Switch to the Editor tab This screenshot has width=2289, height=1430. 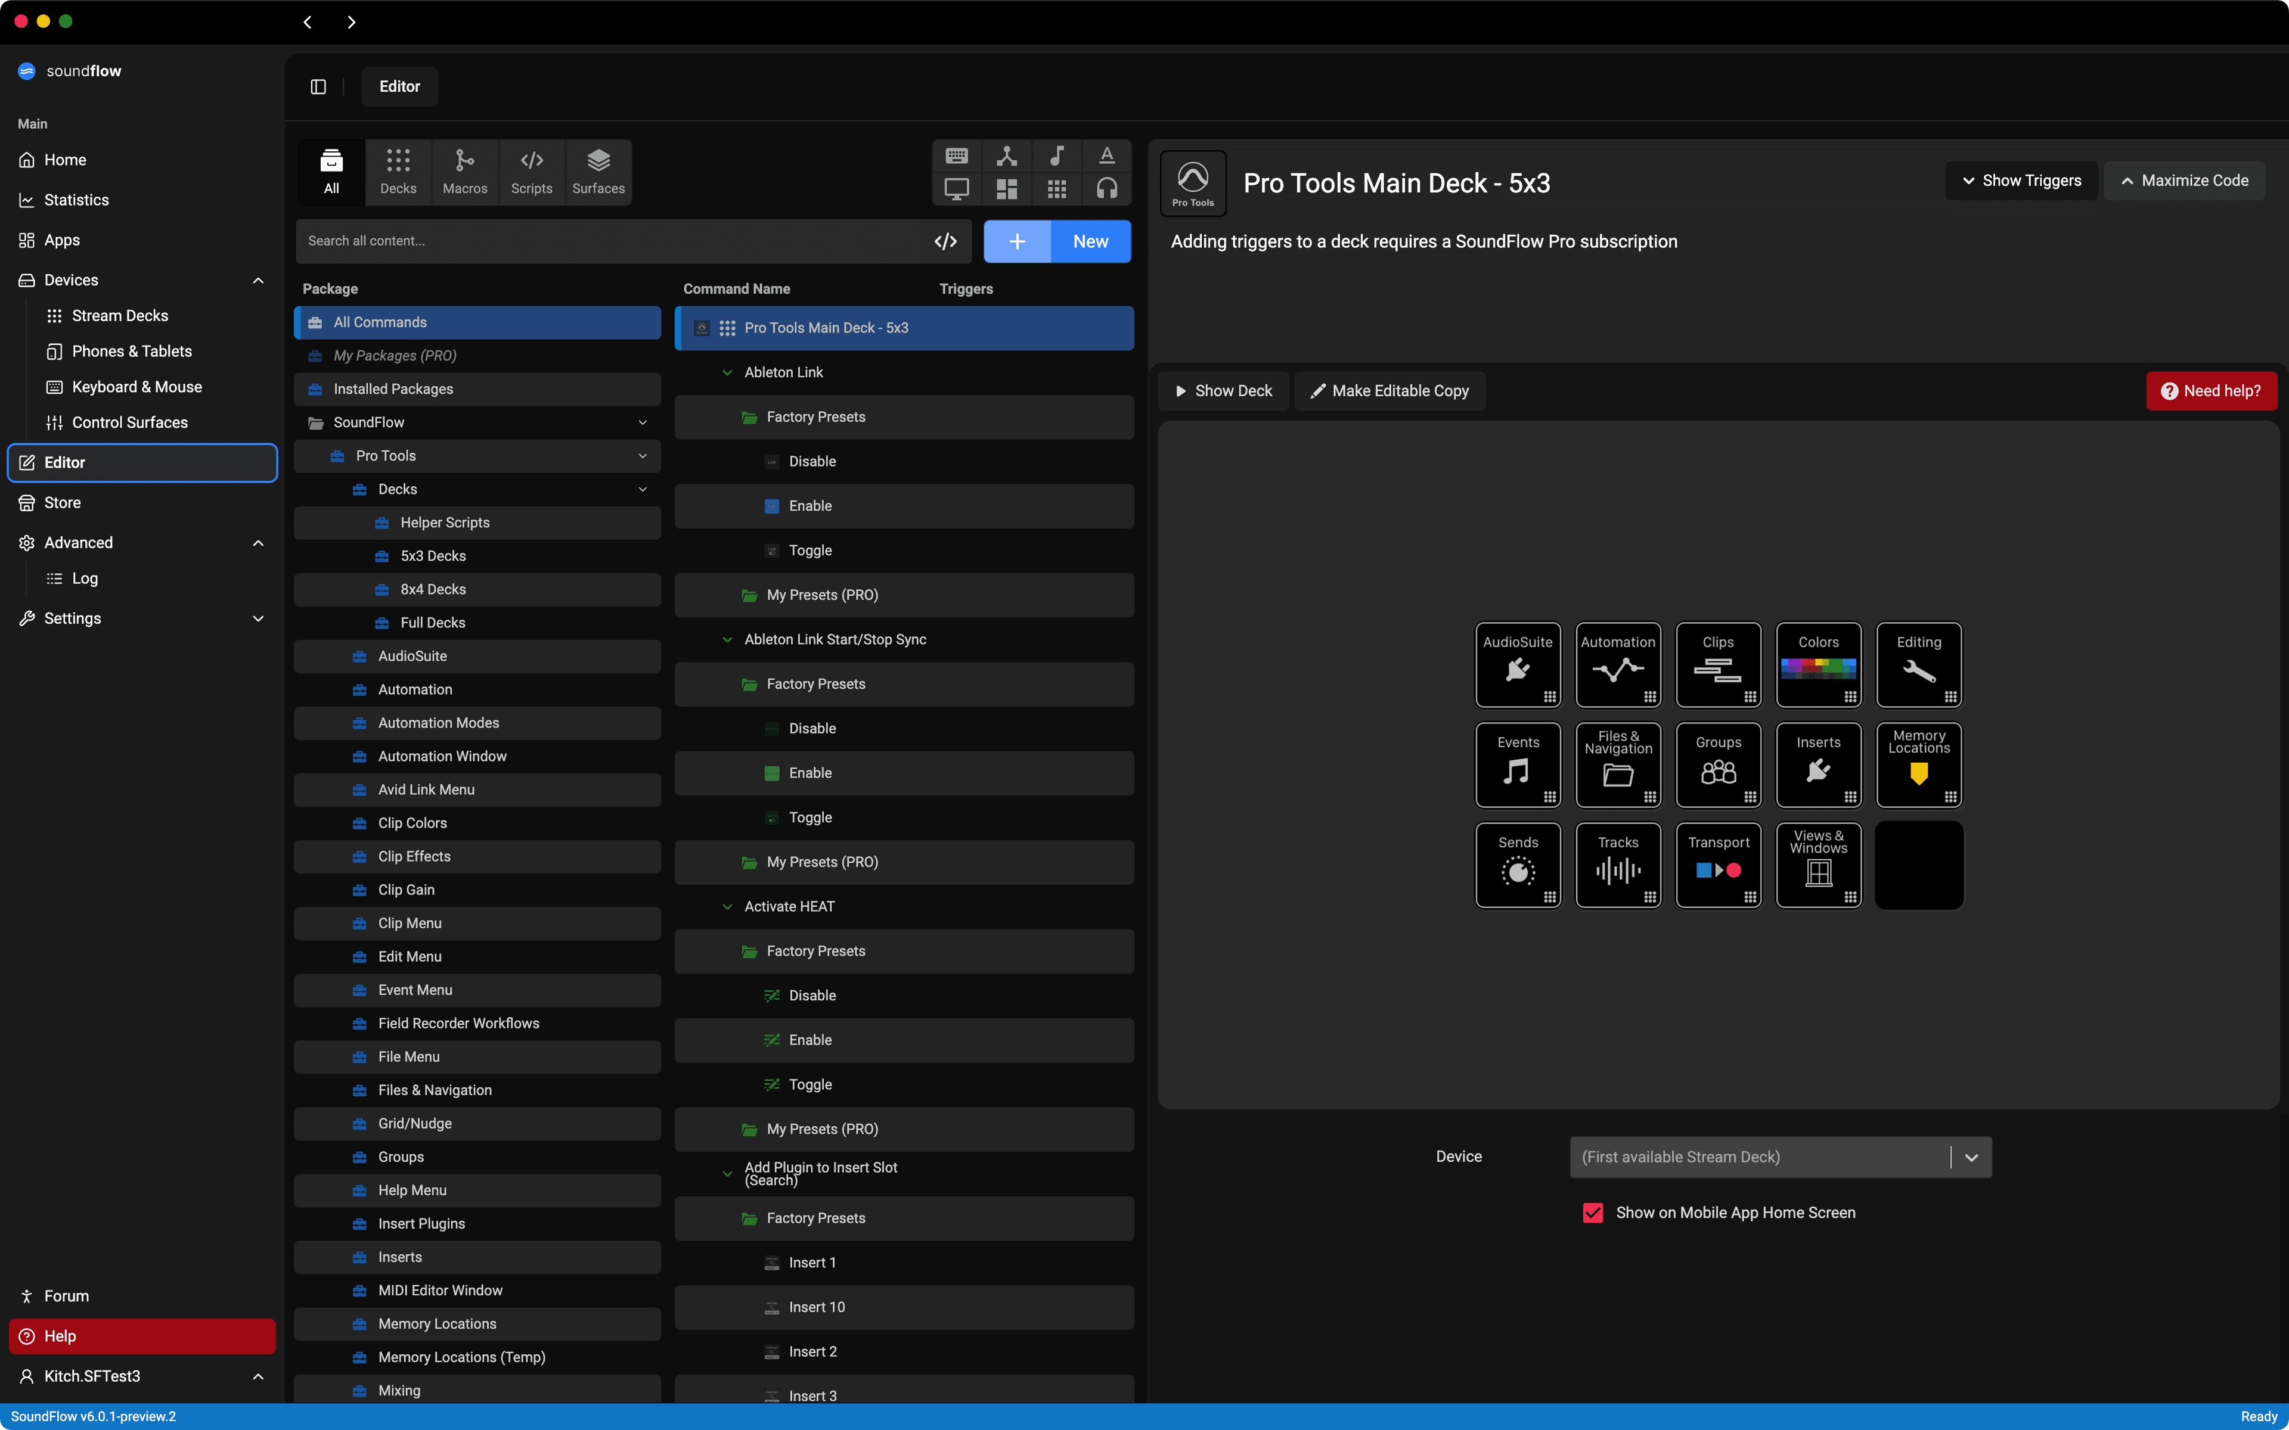point(398,86)
